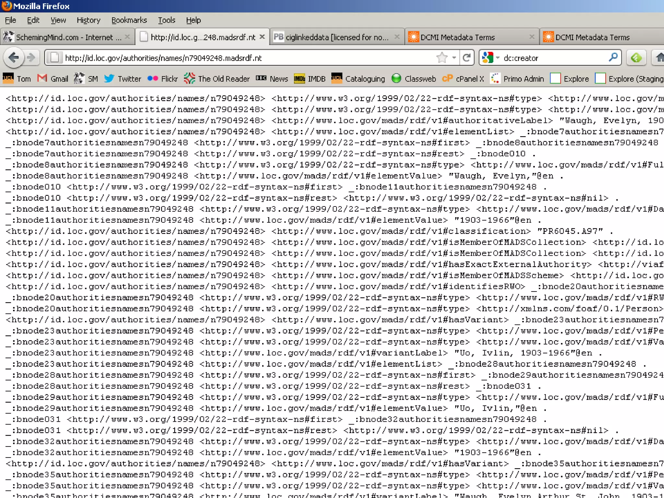Viewport: 664px width, 498px height.
Task: Click the Back navigation arrow button
Action: [x=14, y=58]
